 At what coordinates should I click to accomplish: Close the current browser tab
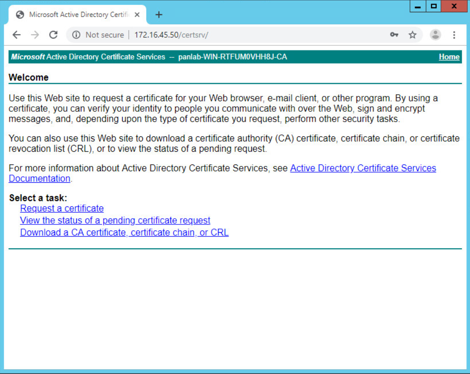[x=137, y=14]
